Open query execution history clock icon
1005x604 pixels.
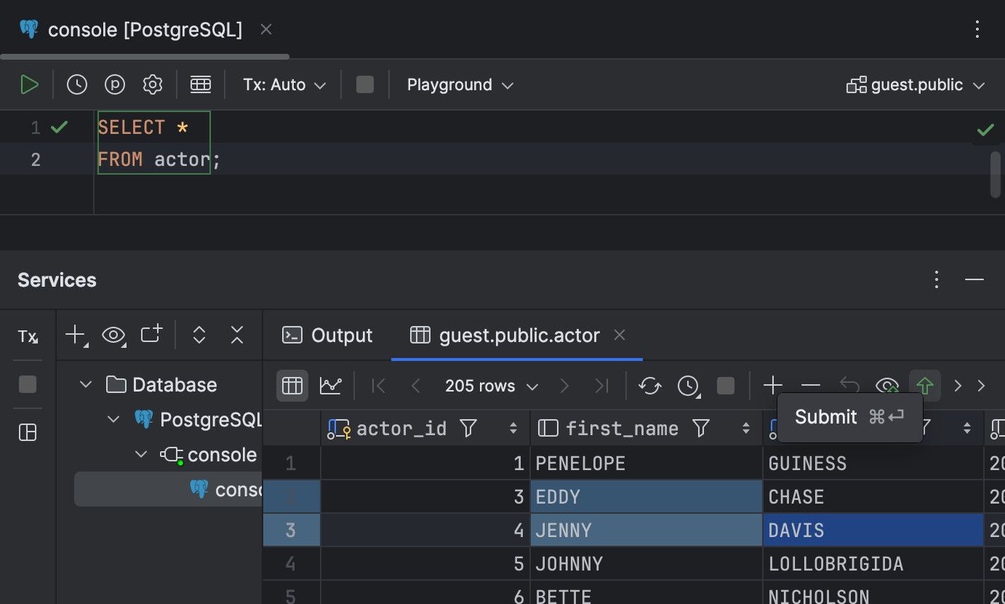76,84
